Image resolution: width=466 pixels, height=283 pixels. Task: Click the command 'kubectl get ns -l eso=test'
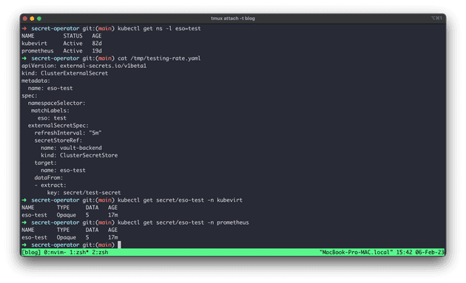point(159,29)
